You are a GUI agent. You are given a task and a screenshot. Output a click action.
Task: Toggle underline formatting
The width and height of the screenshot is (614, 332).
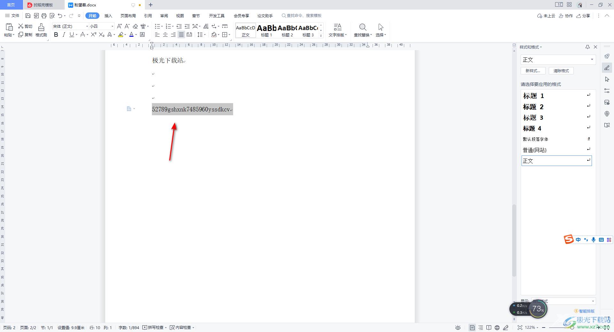click(72, 34)
